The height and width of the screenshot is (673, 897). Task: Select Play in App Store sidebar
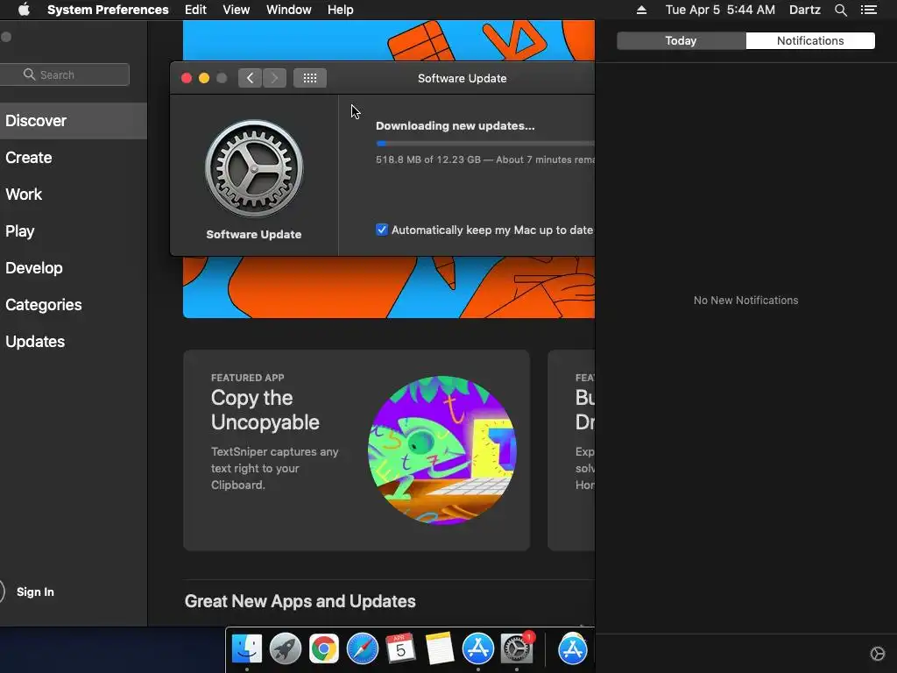pos(74,231)
